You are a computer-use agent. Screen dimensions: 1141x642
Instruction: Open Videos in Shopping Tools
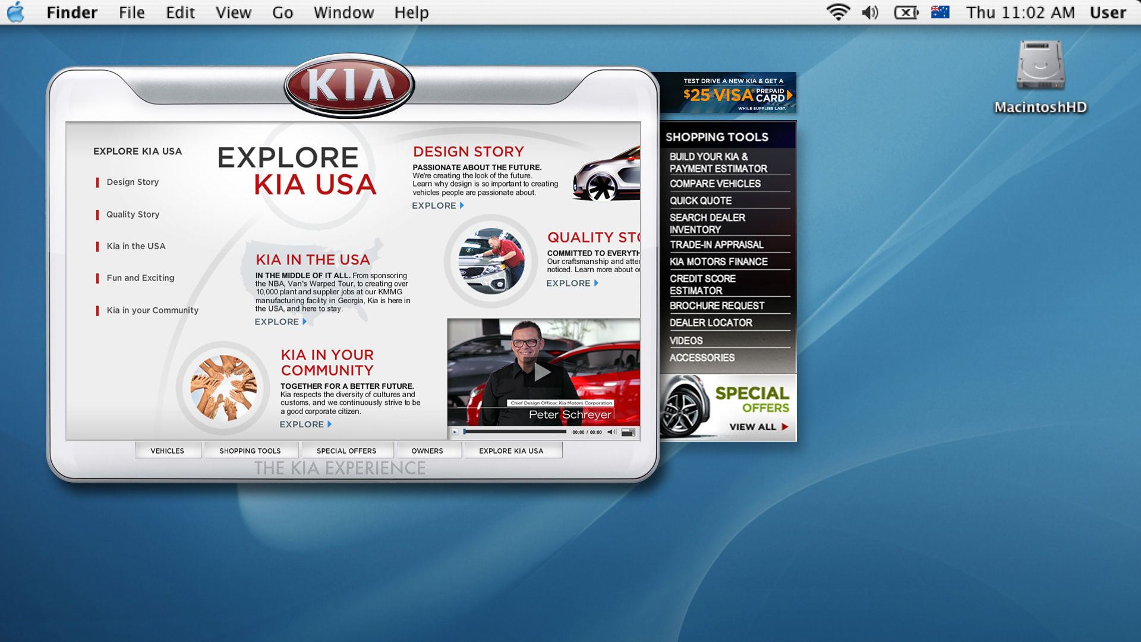pyautogui.click(x=686, y=341)
